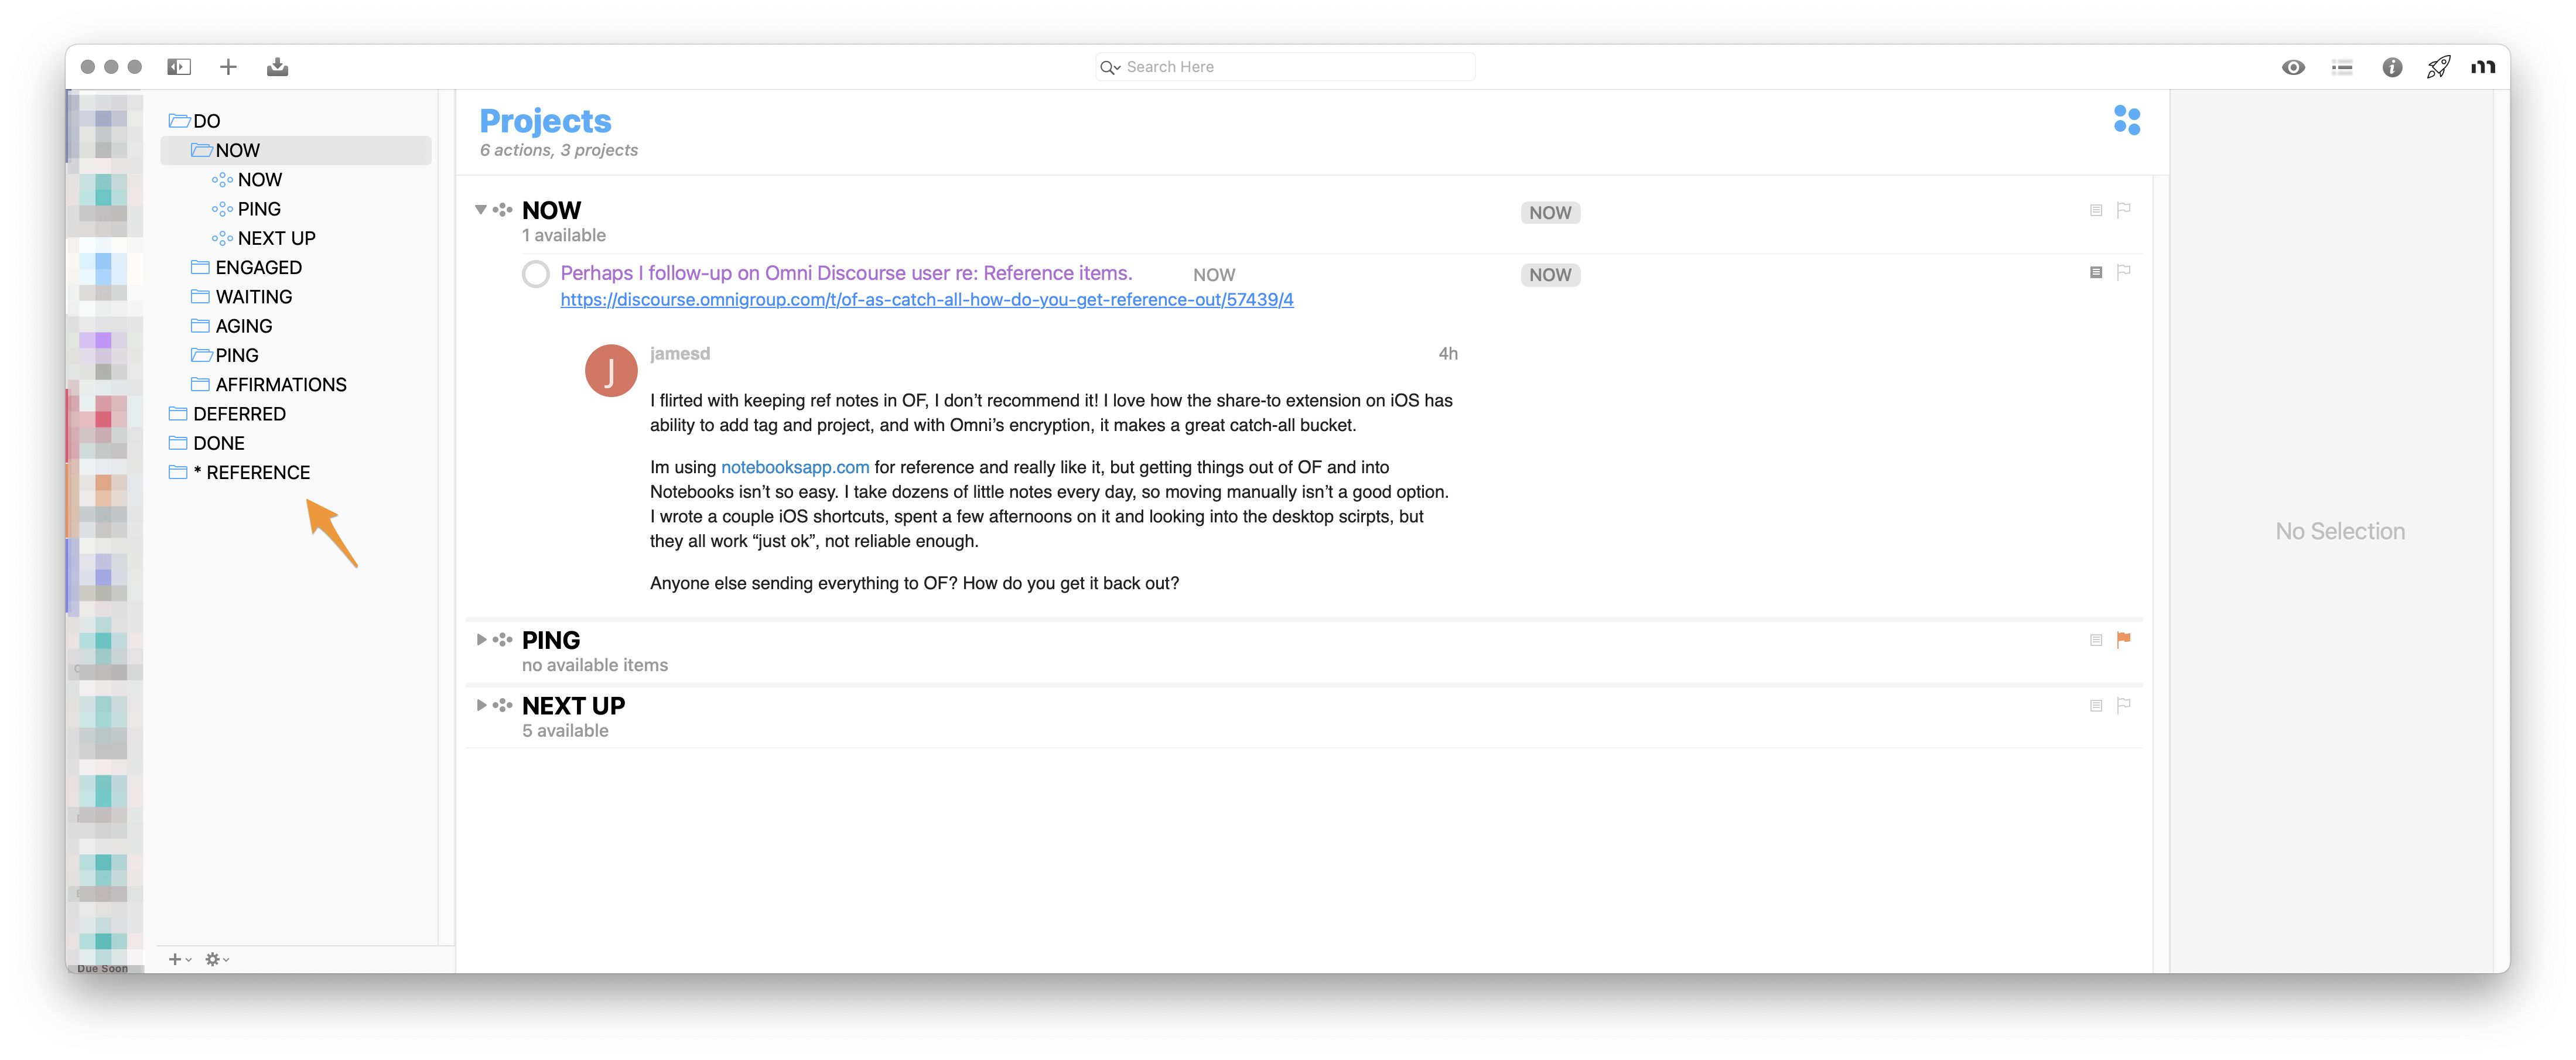Flag the NEXT UP project
The height and width of the screenshot is (1060, 2576).
[x=2123, y=706]
